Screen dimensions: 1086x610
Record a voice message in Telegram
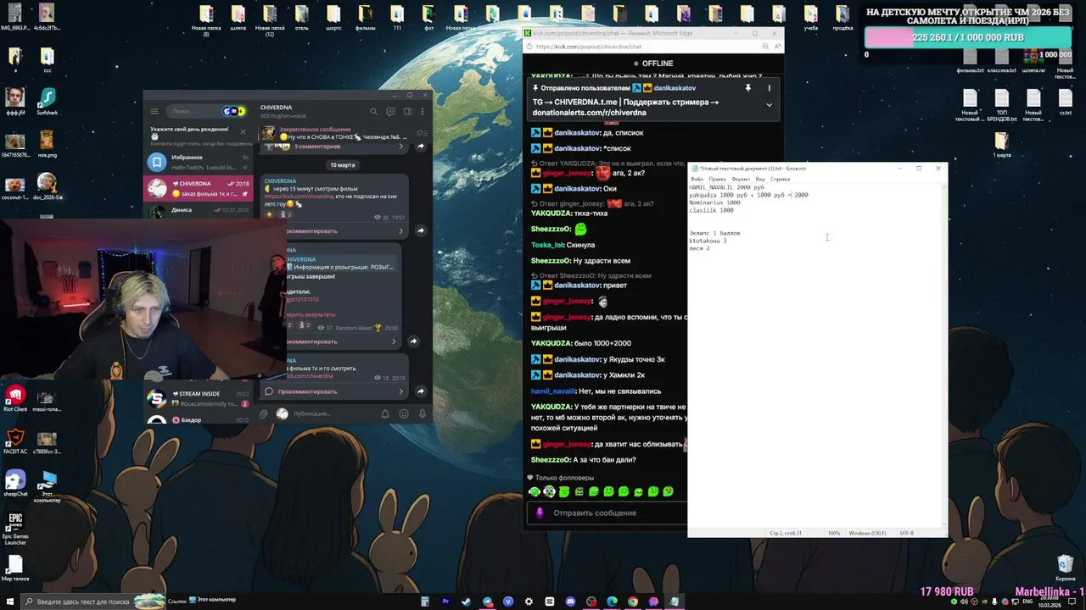coord(422,413)
